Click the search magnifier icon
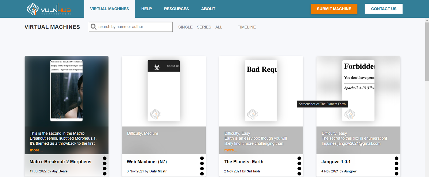429x177 pixels. [x=94, y=27]
